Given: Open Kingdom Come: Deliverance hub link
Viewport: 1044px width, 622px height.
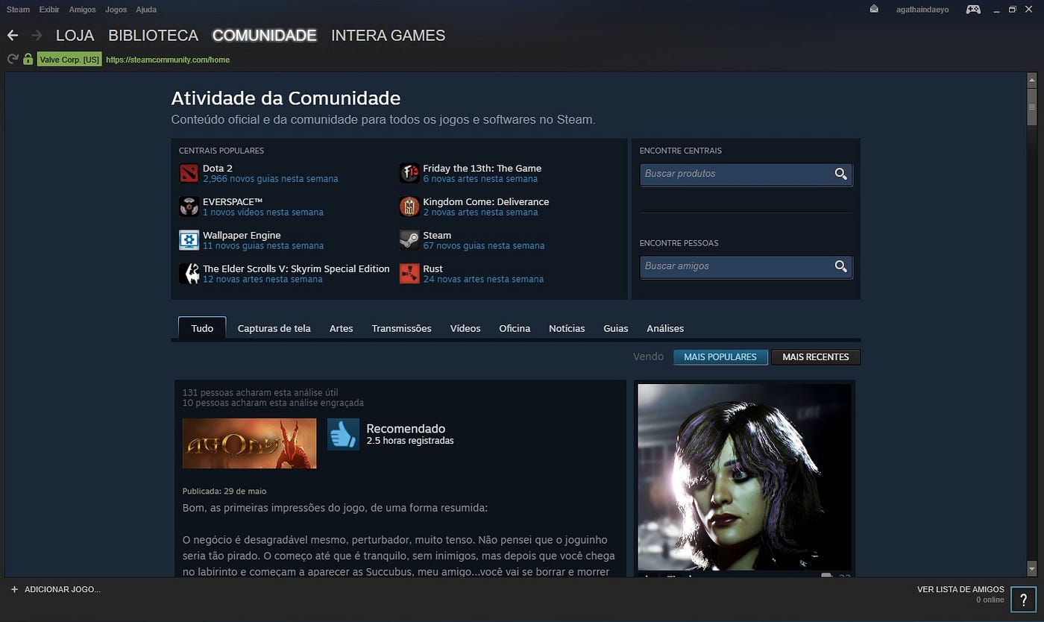Looking at the screenshot, I should (485, 202).
